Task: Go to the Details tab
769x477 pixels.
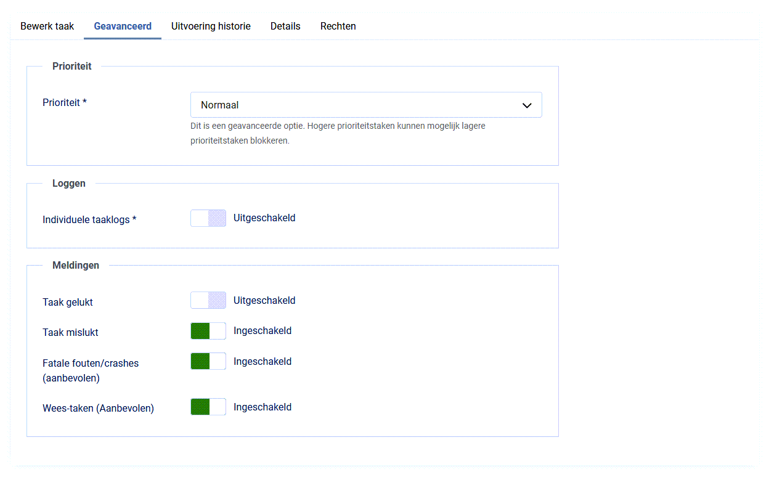Action: click(x=285, y=26)
